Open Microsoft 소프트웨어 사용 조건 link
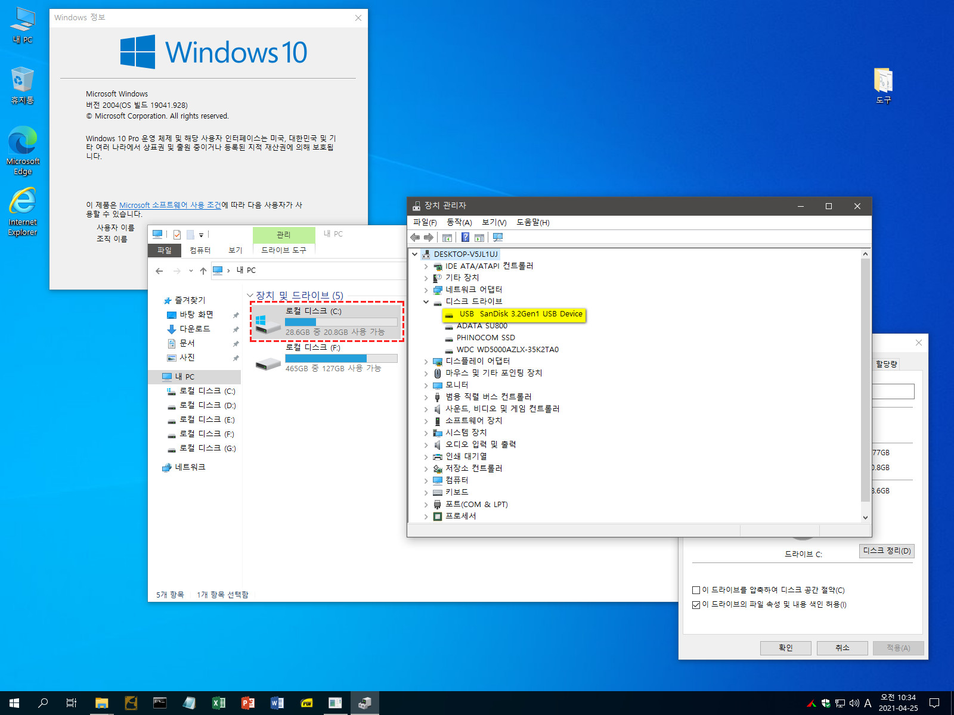The image size is (954, 715). click(170, 205)
